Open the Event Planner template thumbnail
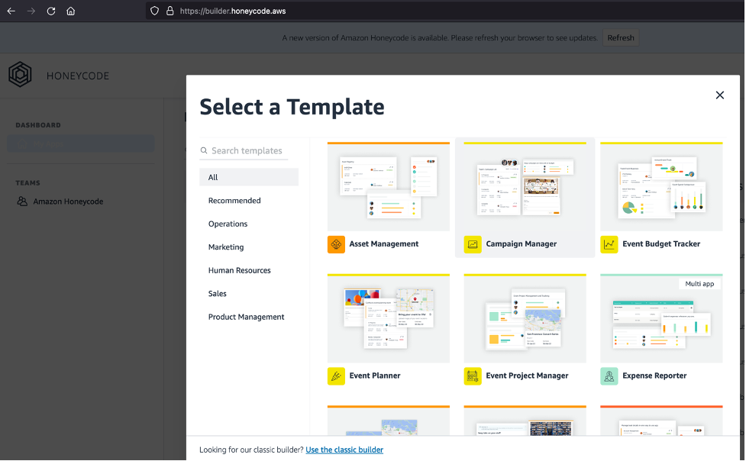 coord(388,318)
